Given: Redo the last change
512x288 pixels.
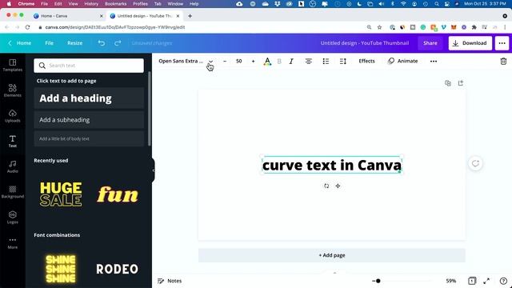Looking at the screenshot, I should (118, 42).
